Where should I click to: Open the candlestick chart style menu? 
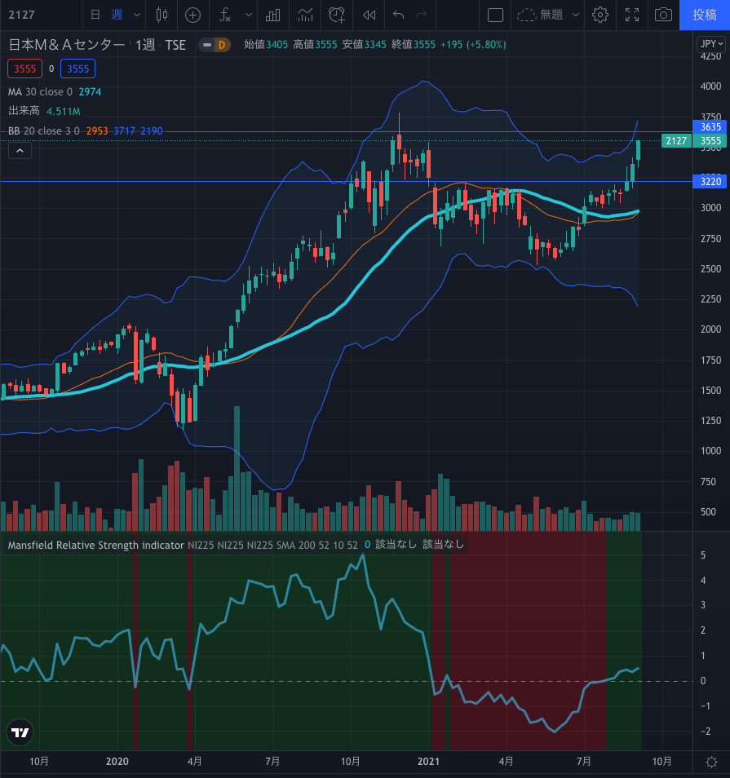(161, 15)
